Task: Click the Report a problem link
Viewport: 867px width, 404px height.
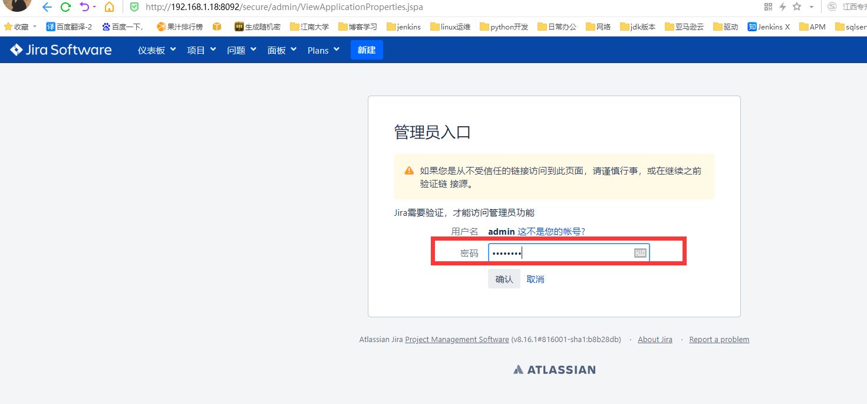Action: click(719, 340)
